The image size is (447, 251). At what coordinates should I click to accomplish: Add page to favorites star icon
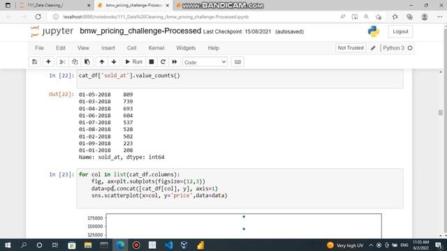click(x=379, y=17)
